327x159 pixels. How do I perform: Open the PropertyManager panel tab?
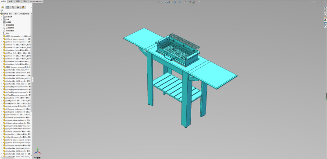(8, 7)
